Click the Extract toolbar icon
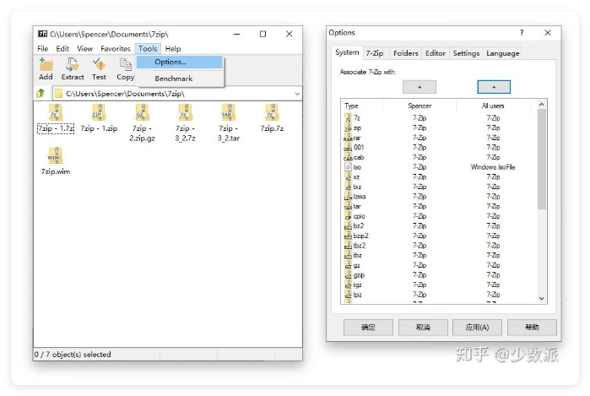The height and width of the screenshot is (396, 590). (x=73, y=64)
